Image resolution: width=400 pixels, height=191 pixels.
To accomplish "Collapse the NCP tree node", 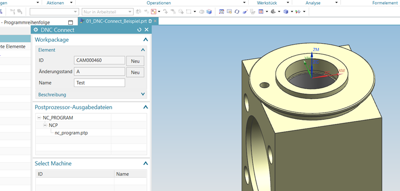I will (x=45, y=125).
